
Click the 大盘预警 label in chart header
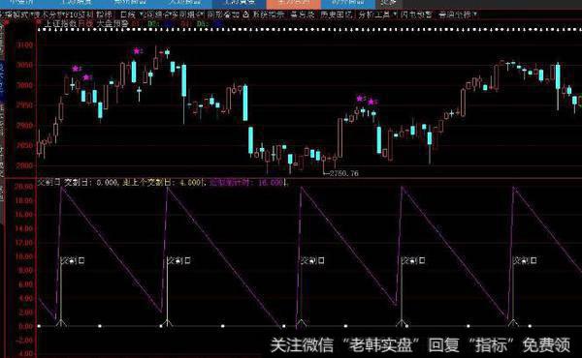click(x=113, y=23)
